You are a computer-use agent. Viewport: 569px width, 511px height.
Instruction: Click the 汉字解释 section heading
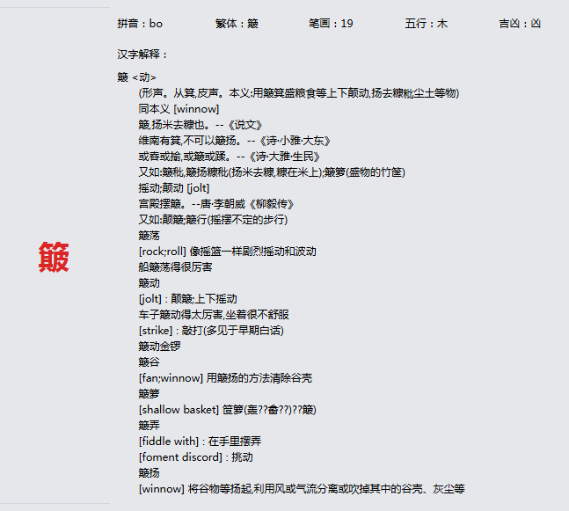(142, 55)
